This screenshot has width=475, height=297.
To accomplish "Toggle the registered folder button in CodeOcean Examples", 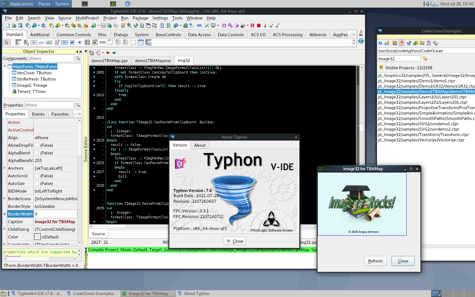I will [401, 43].
